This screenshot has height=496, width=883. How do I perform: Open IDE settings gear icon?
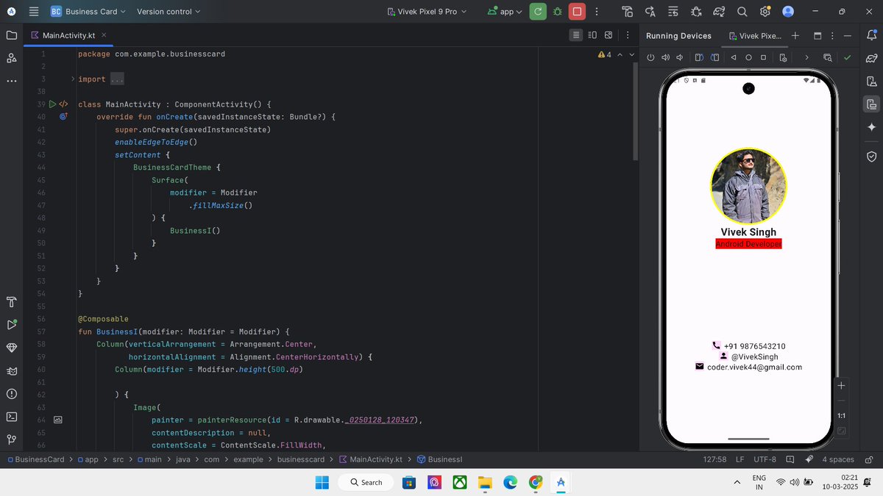(x=765, y=12)
